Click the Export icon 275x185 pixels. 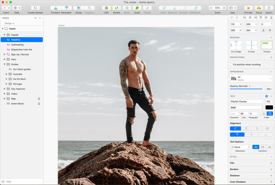click(x=269, y=8)
